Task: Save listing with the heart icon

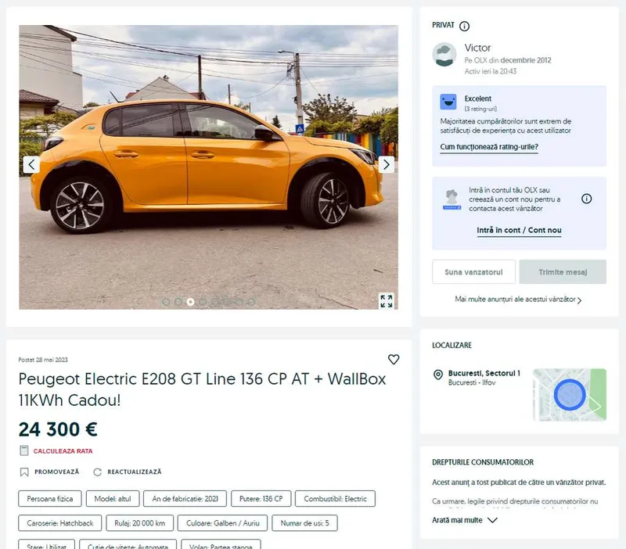Action: click(394, 360)
